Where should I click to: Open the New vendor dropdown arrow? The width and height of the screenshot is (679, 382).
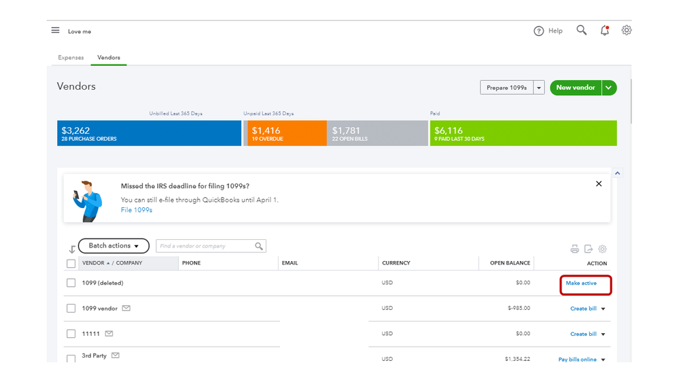609,88
